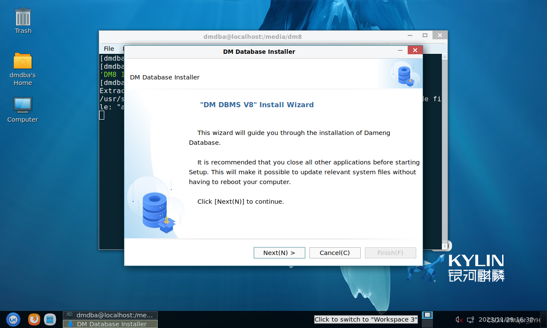Open the Computer desktop icon
Viewport: 547px width, 328px height.
tap(23, 110)
